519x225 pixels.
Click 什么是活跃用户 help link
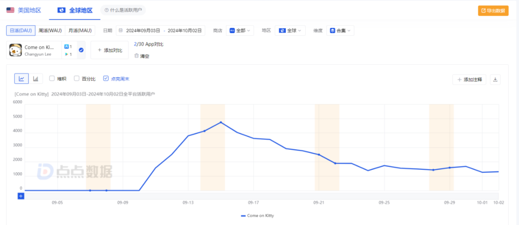point(123,10)
